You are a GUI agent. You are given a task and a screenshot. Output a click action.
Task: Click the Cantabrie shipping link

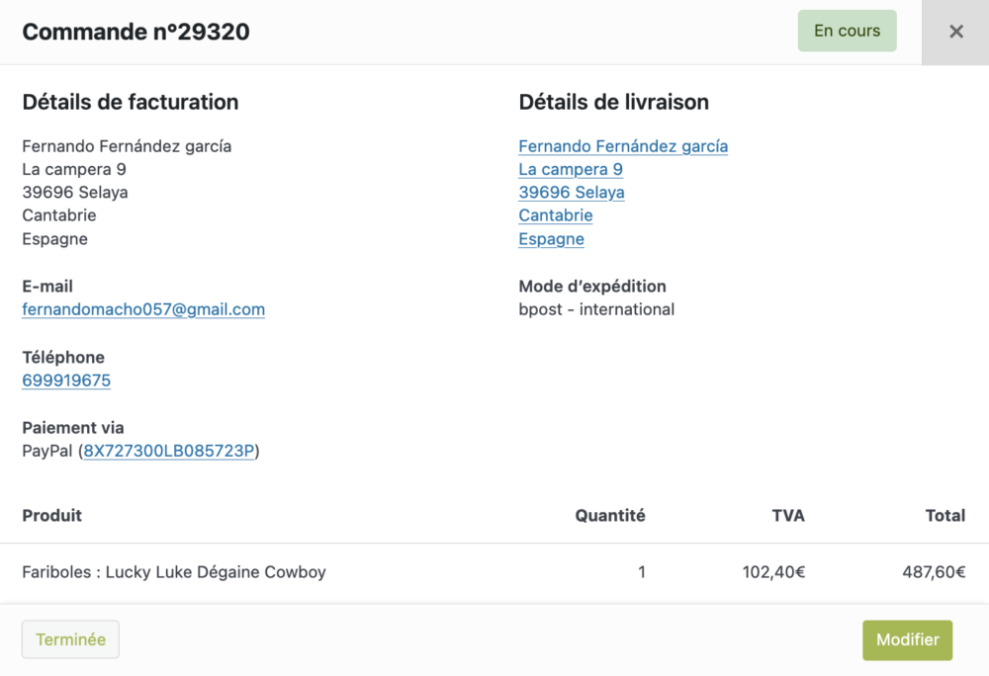[x=556, y=215]
